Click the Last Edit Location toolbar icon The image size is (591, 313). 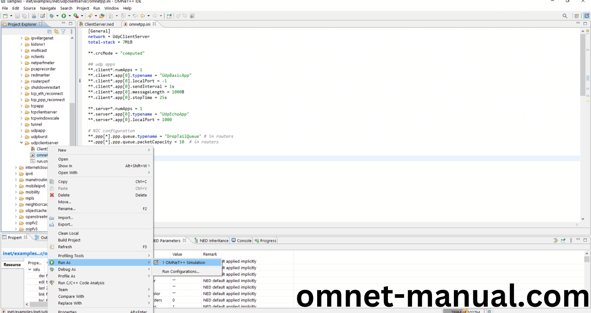pos(135,16)
